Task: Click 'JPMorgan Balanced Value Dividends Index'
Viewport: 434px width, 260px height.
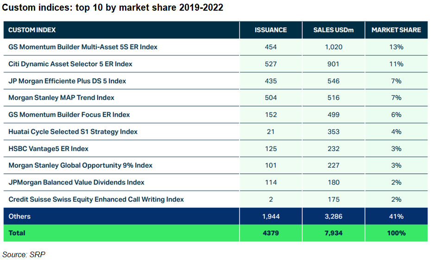Action: pos(76,183)
